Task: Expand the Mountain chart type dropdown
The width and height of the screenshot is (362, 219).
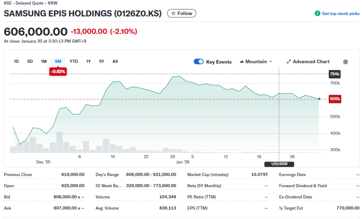Action: click(x=271, y=62)
